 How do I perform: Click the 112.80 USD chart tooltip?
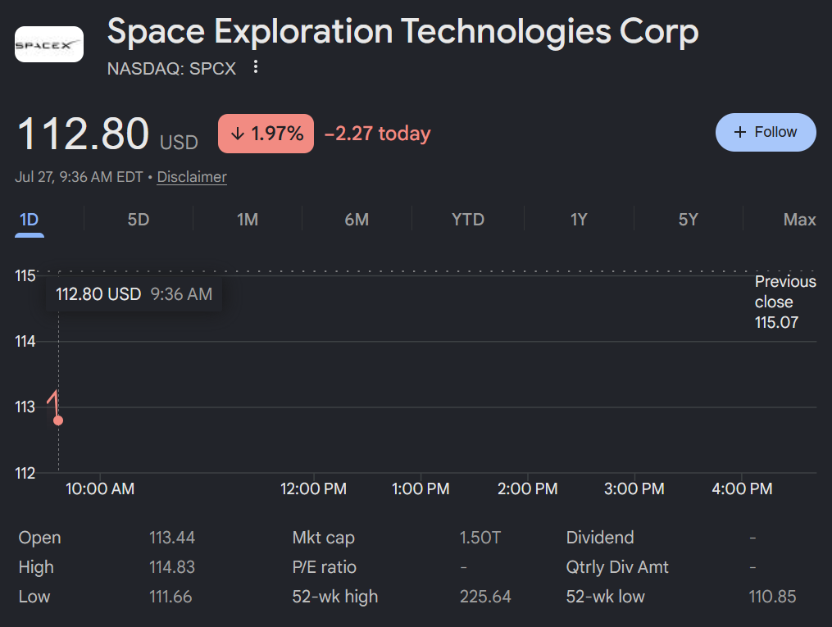[134, 294]
